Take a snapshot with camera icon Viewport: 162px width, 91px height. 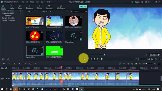point(152,59)
